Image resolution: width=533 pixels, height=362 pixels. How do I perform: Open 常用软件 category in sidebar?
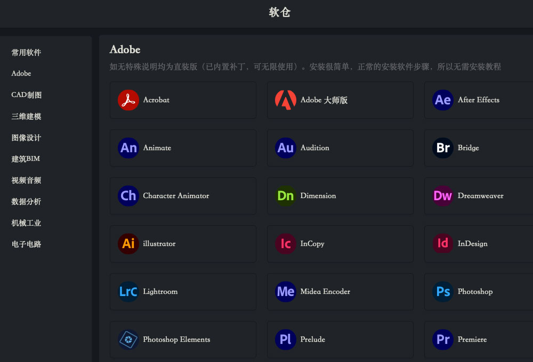[26, 52]
